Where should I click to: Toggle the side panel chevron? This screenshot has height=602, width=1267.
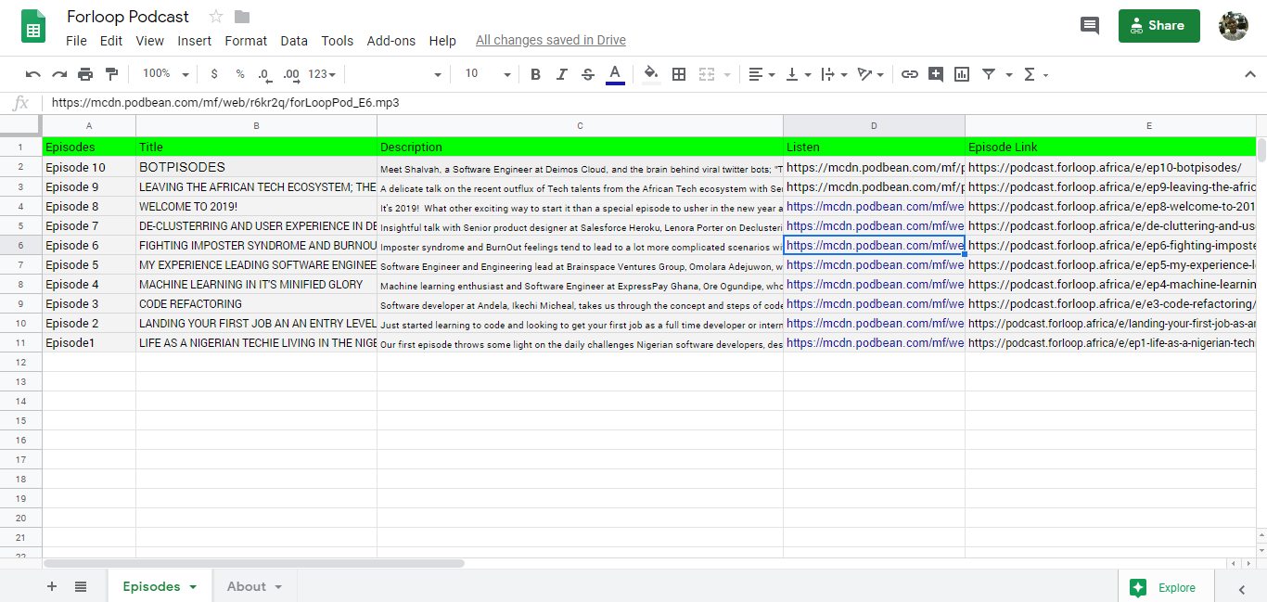pyautogui.click(x=1242, y=588)
